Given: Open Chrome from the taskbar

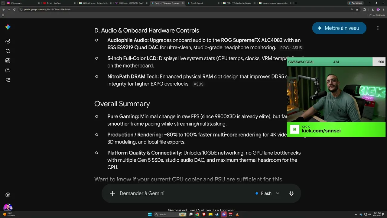Looking at the screenshot, I should (x=197, y=214).
